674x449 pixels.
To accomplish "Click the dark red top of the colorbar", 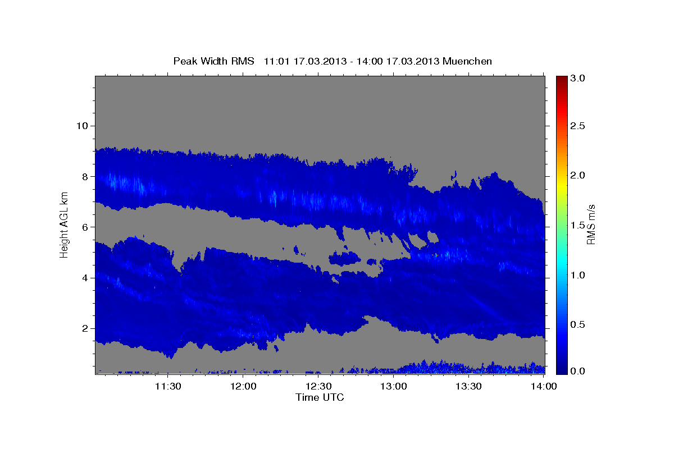I will tap(561, 81).
